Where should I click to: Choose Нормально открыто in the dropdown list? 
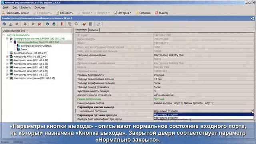[x=204, y=114]
